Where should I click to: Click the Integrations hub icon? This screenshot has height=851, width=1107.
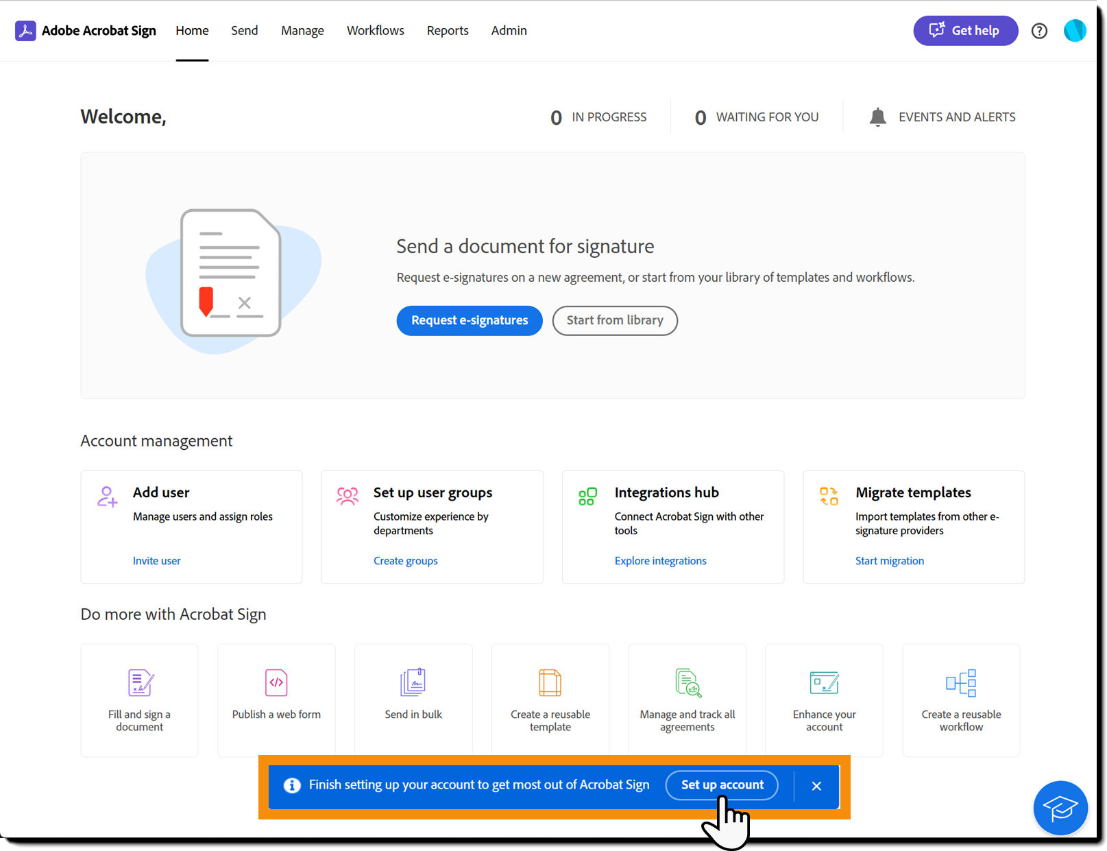[x=587, y=496]
